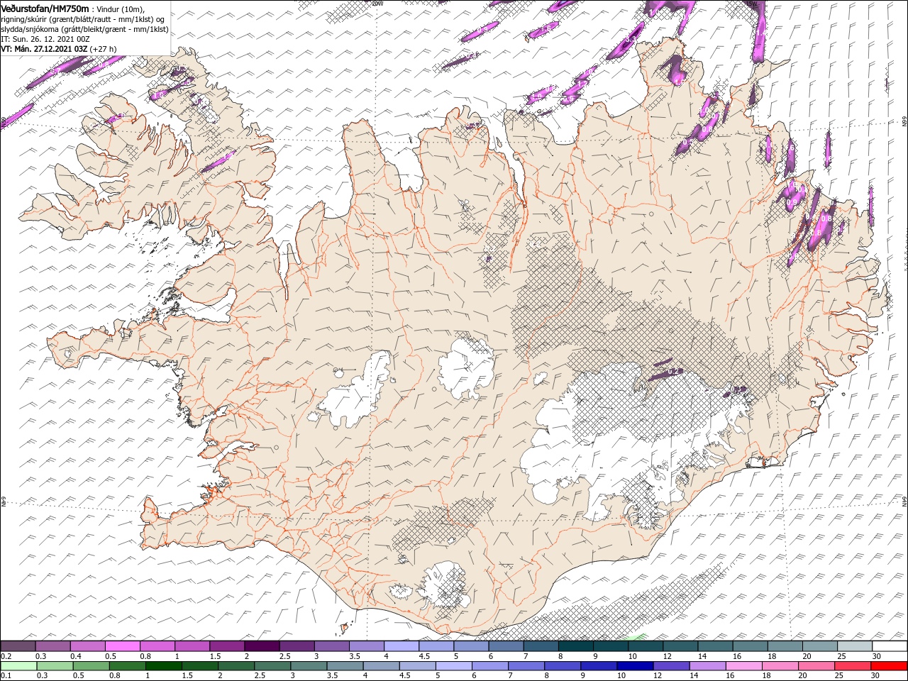Click the 'rigning/skúrir' legend description line
The height and width of the screenshot is (681, 908).
[84, 19]
